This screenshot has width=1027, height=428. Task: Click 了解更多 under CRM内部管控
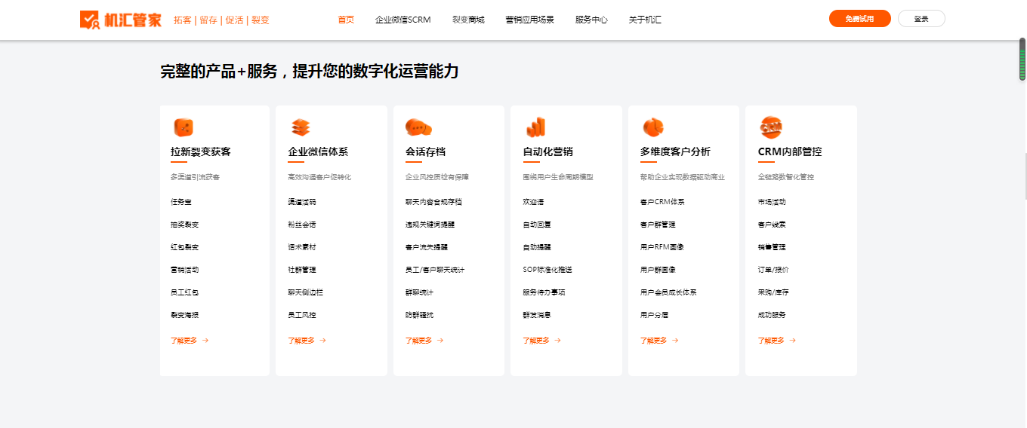point(777,341)
